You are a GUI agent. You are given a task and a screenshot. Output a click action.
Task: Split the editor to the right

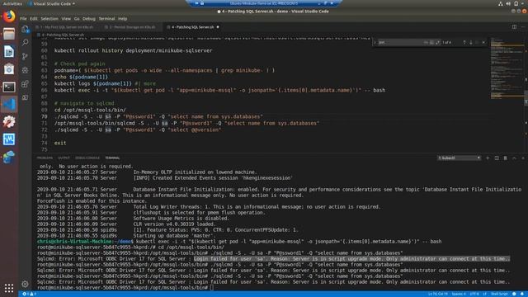(x=514, y=27)
